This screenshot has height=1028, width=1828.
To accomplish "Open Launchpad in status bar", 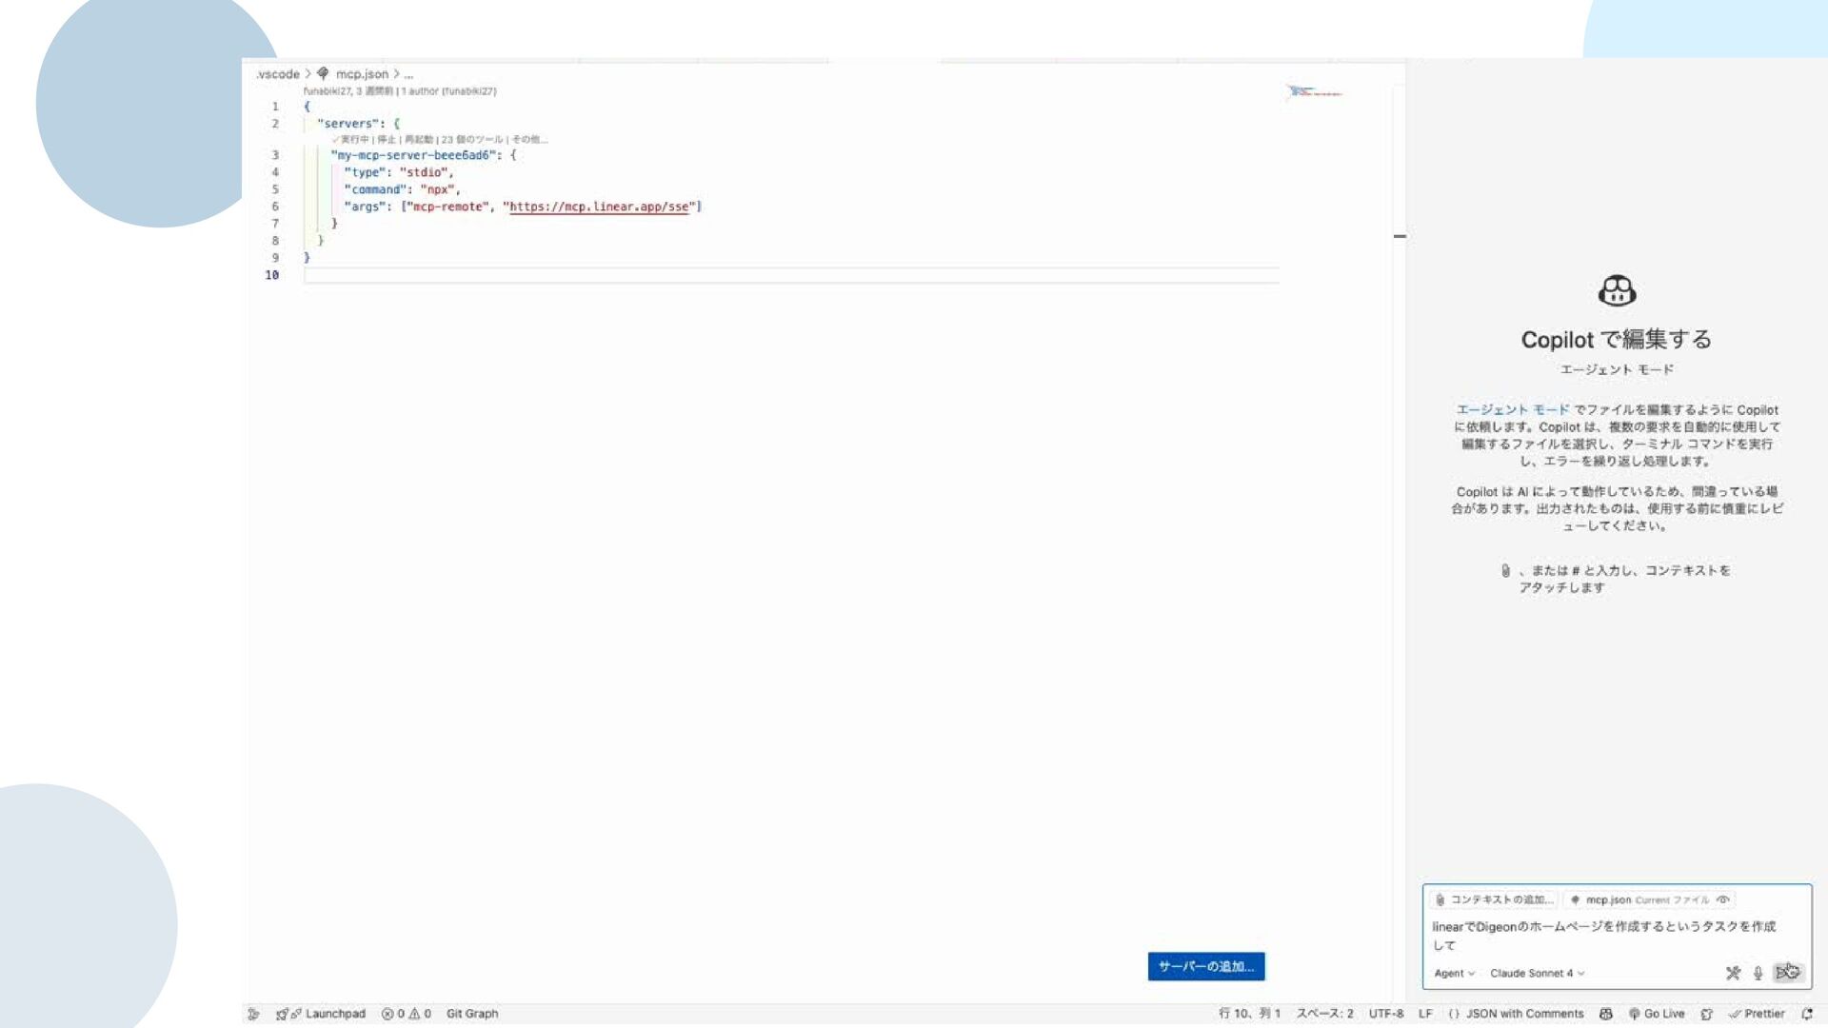I will tap(321, 1014).
